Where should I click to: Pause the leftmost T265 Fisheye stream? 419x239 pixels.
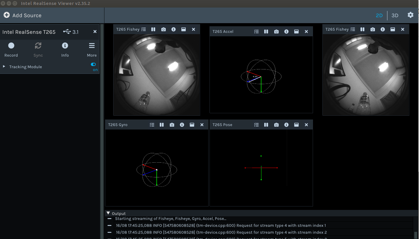[x=153, y=29]
